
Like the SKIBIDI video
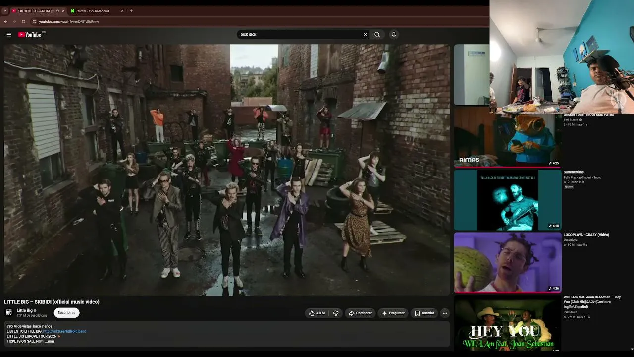click(x=317, y=313)
